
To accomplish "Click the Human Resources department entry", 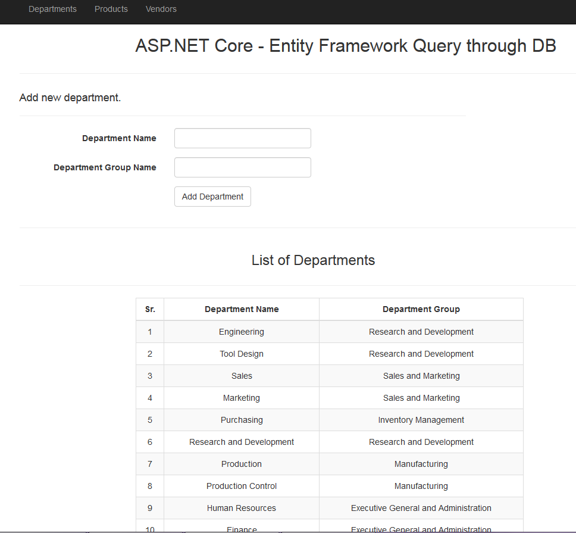I will (x=241, y=508).
